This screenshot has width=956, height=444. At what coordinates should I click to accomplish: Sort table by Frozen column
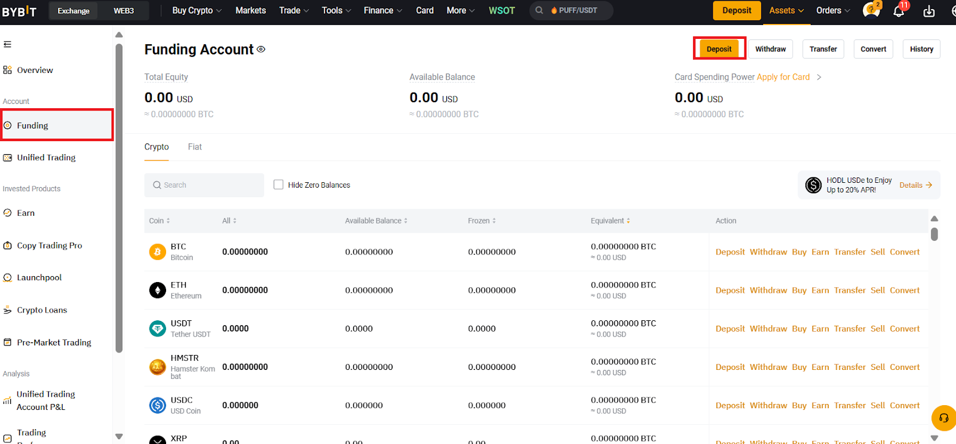coord(482,221)
